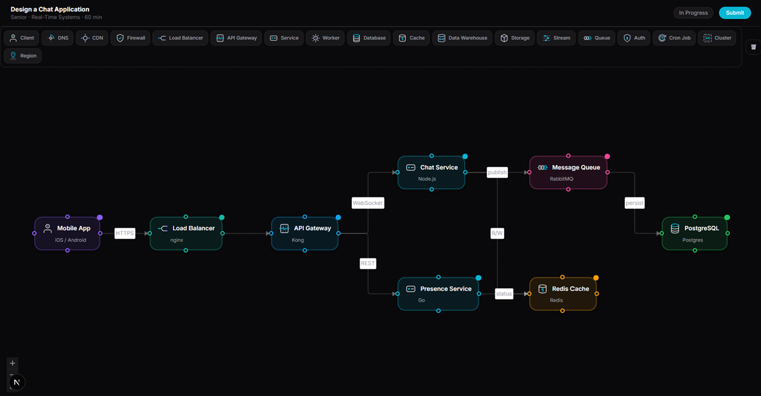Select the Redis Cache node
This screenshot has width=761, height=396.
click(562, 293)
